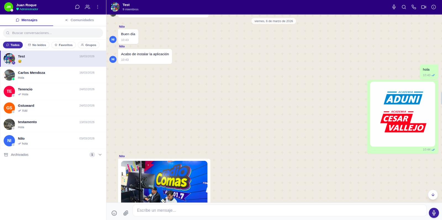Search within chat using magnifier icon
442x220 pixels.
[404, 7]
